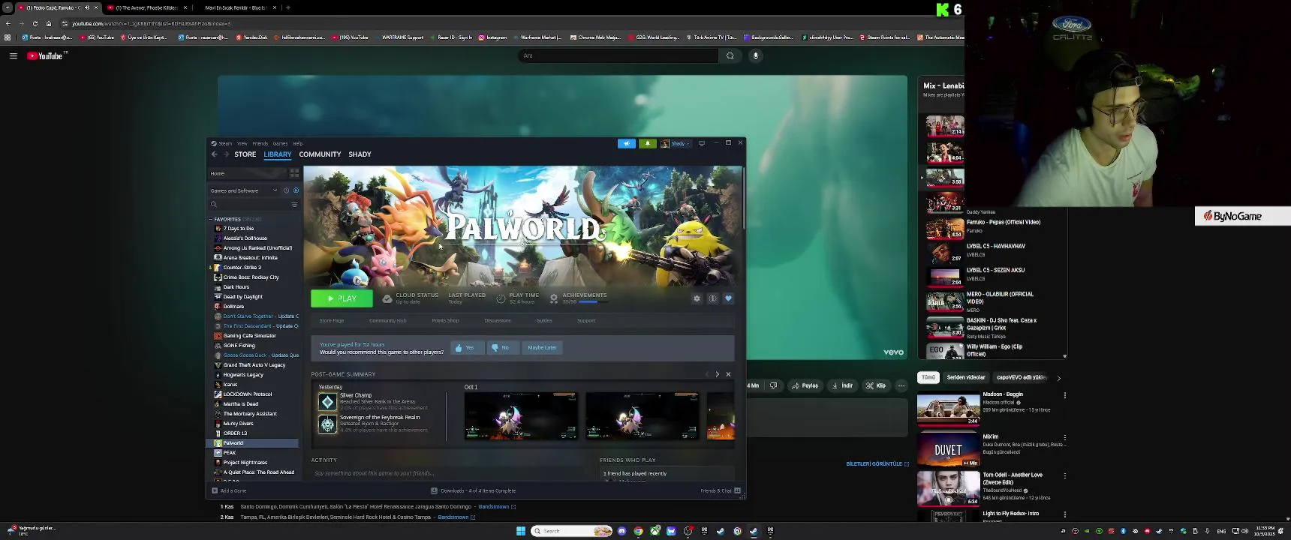Open YouTube more actions ellipsis button
Screen dimensions: 1291x540
click(901, 385)
